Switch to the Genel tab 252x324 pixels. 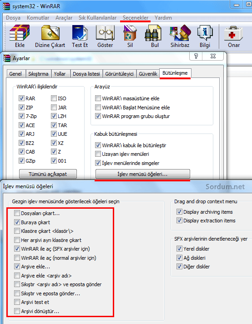(15, 74)
